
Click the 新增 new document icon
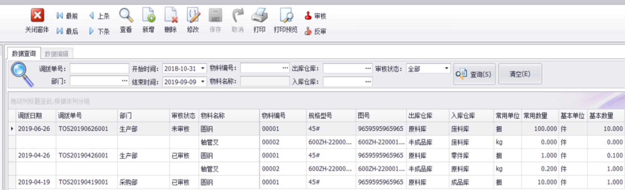pos(148,16)
